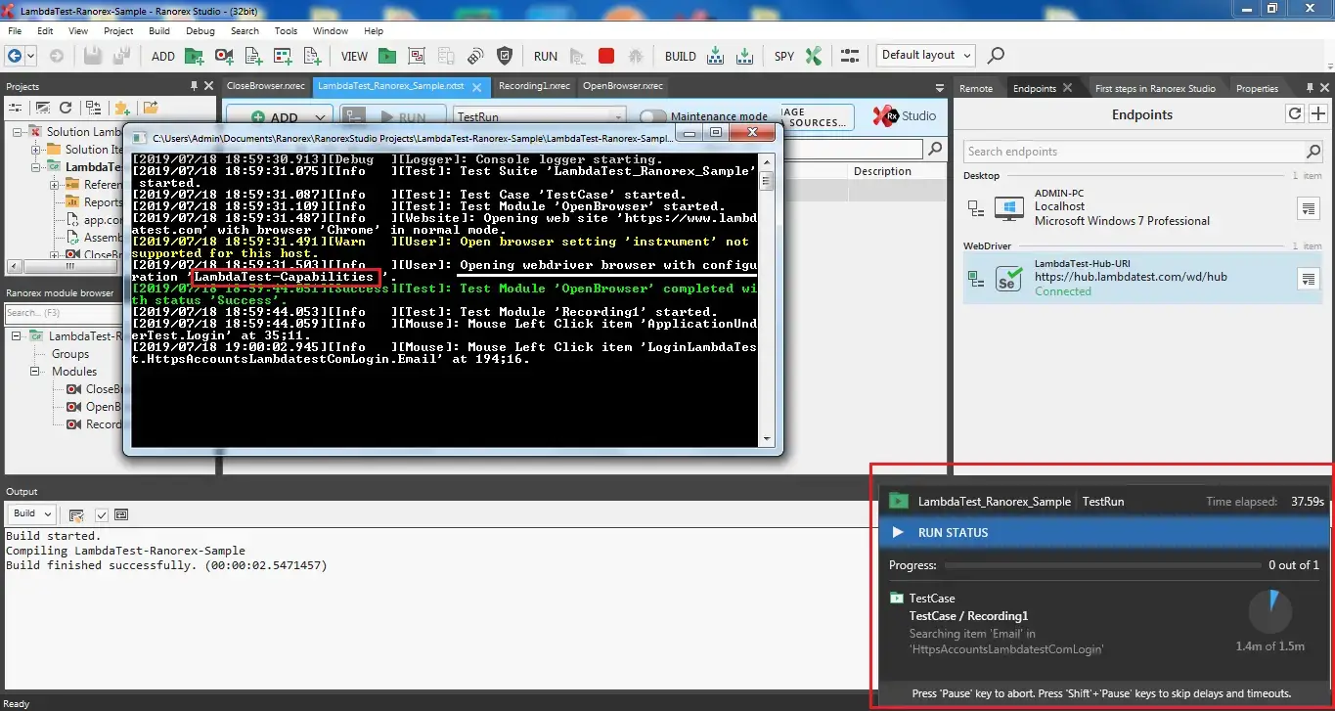Viewport: 1335px width, 711px height.
Task: Enable the checkbox next to the Output Build dropdown
Action: pos(100,513)
